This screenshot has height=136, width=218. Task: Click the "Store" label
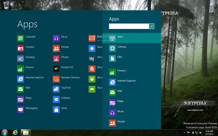[x=64, y=108]
